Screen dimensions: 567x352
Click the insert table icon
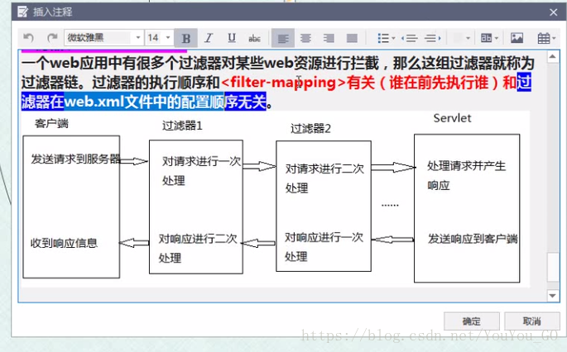coord(544,38)
